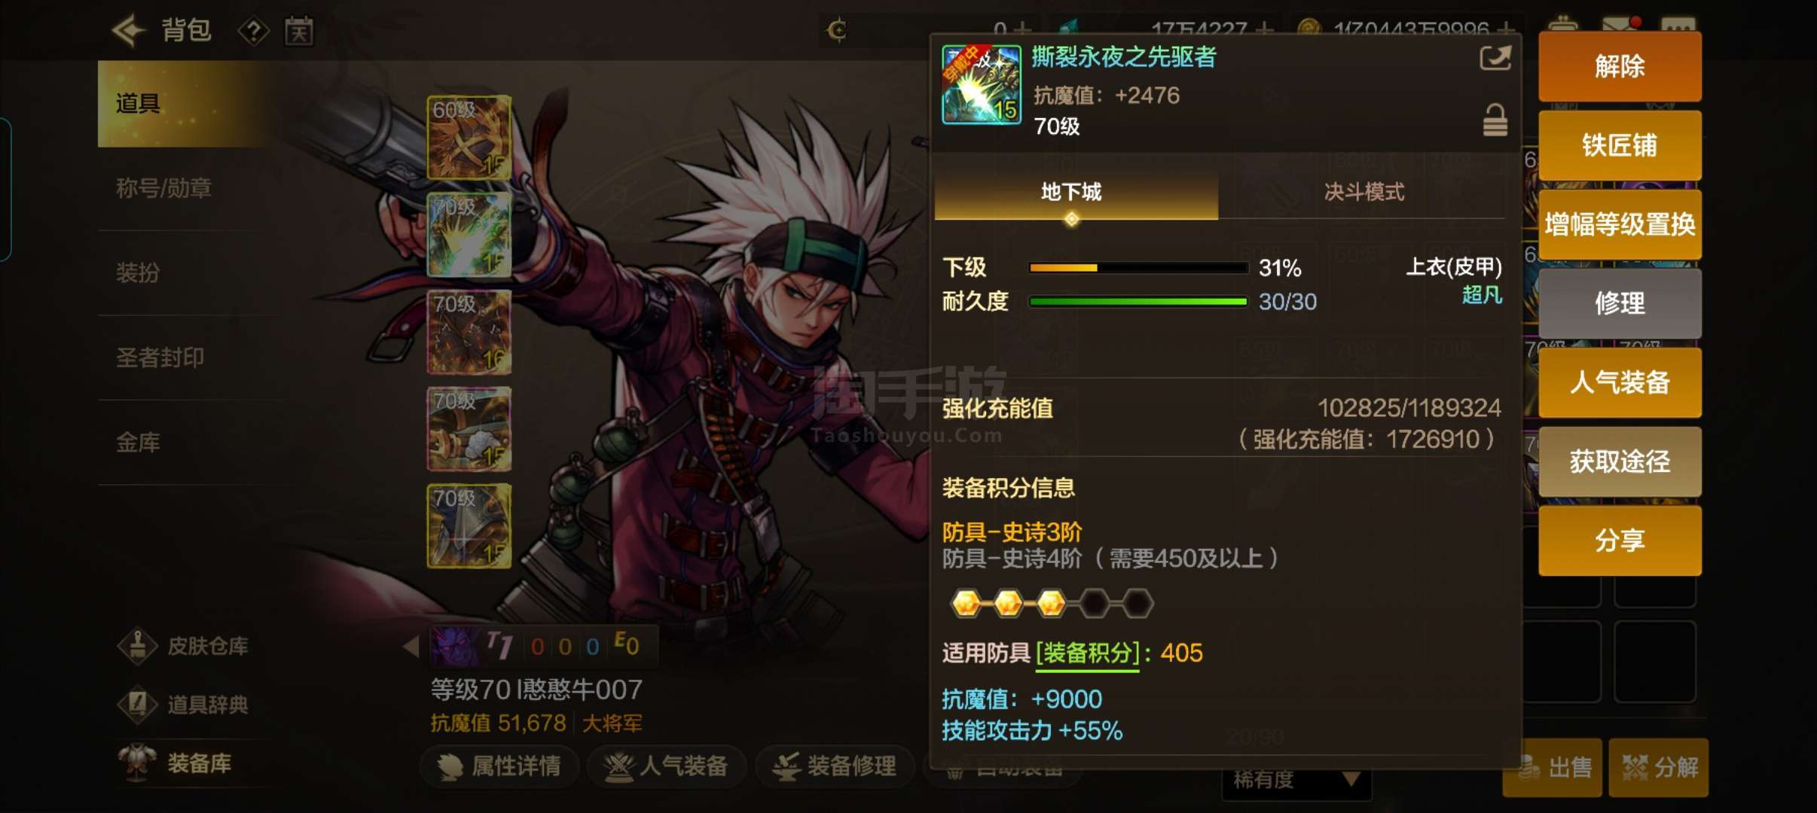Select the 60级 equipped weapon slot

tap(469, 138)
